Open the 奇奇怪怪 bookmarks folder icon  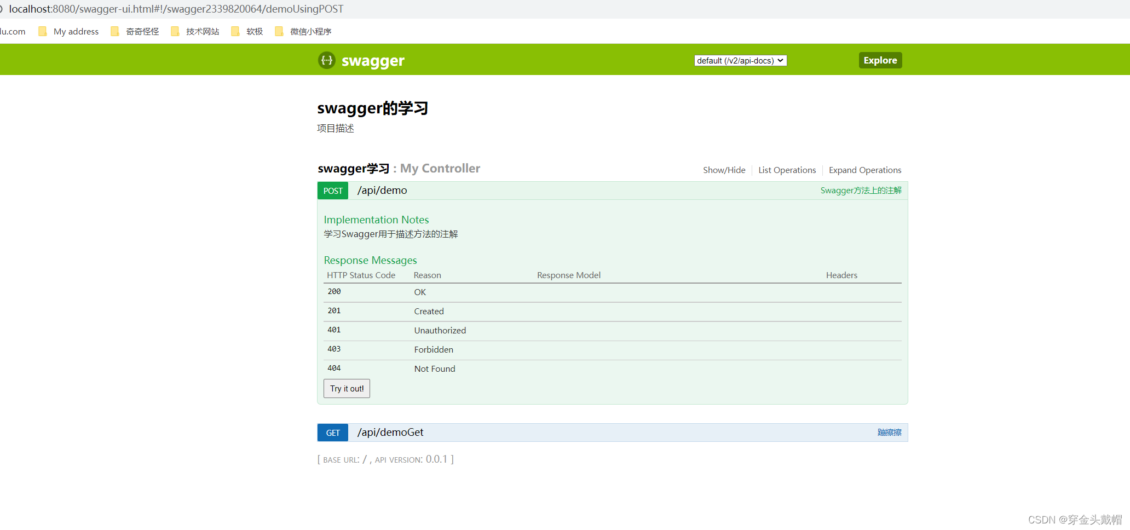point(115,31)
